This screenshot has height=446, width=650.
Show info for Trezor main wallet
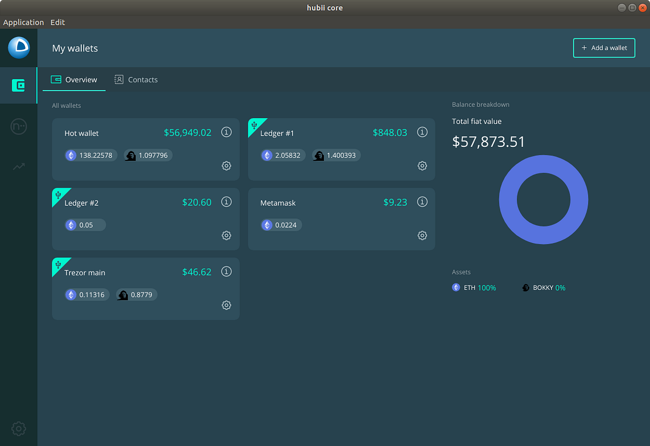[x=226, y=271]
